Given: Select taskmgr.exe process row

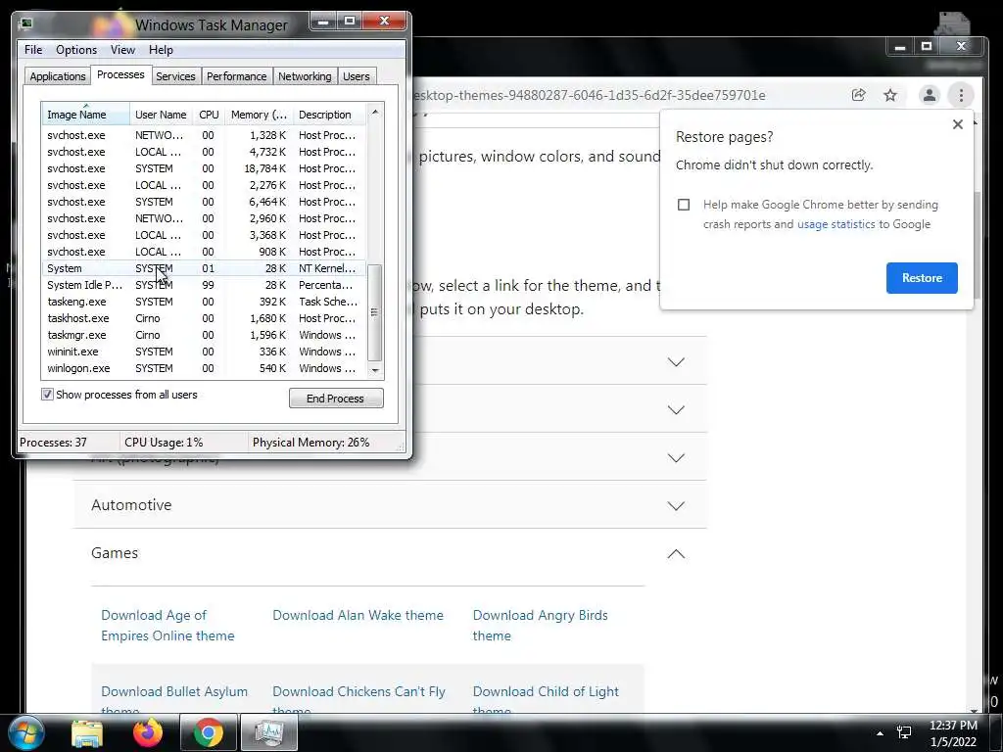Looking at the screenshot, I should (204, 335).
